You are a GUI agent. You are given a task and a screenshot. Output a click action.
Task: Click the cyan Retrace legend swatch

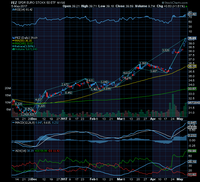[x=13, y=46]
